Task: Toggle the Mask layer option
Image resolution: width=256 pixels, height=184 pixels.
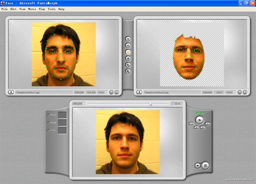Action: pos(49,123)
